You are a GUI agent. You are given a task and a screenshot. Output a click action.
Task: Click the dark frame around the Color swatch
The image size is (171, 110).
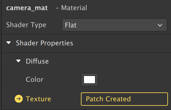(89, 74)
